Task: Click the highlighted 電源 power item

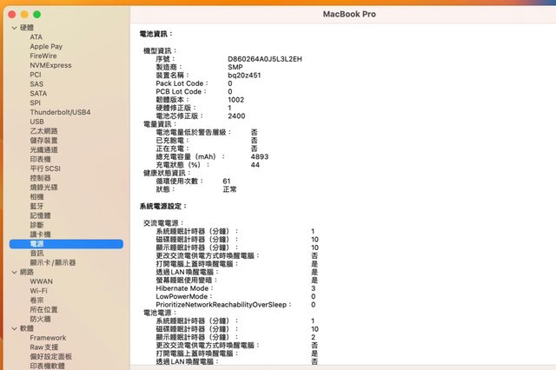Action: click(x=36, y=244)
